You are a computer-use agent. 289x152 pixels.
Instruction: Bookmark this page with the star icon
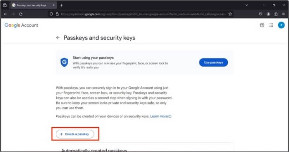pos(230,14)
